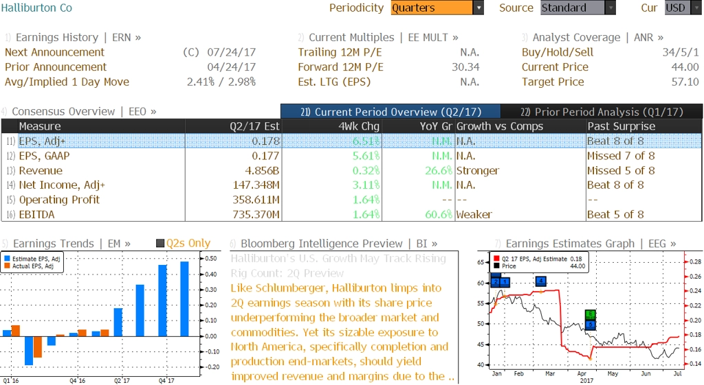Select the EPS, GAAP measure row
Image resolution: width=704 pixels, height=385 pixels.
pos(351,156)
